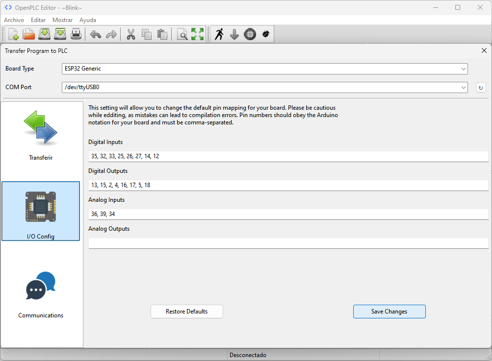Open a project with the folder icon
The height and width of the screenshot is (361, 492).
click(29, 34)
